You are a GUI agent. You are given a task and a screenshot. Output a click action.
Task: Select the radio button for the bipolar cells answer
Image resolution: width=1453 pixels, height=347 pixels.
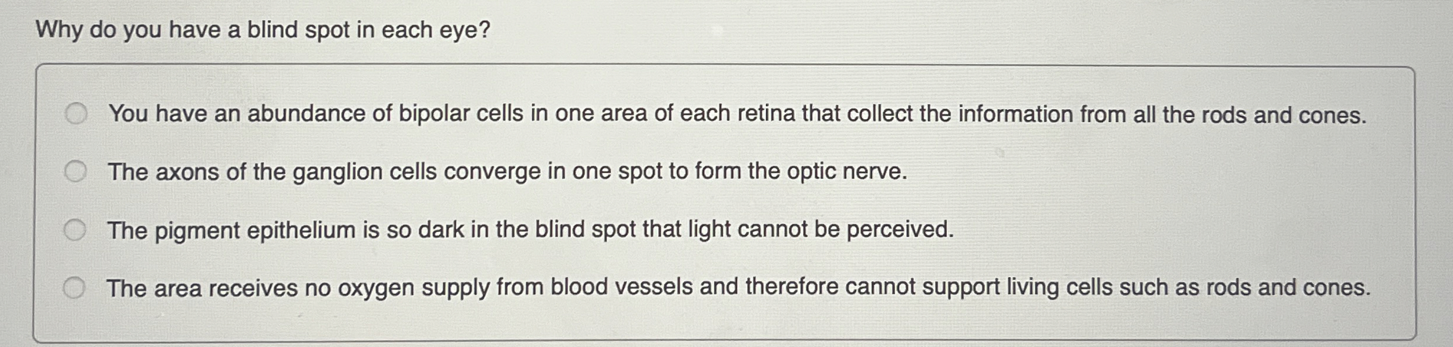coord(78,112)
